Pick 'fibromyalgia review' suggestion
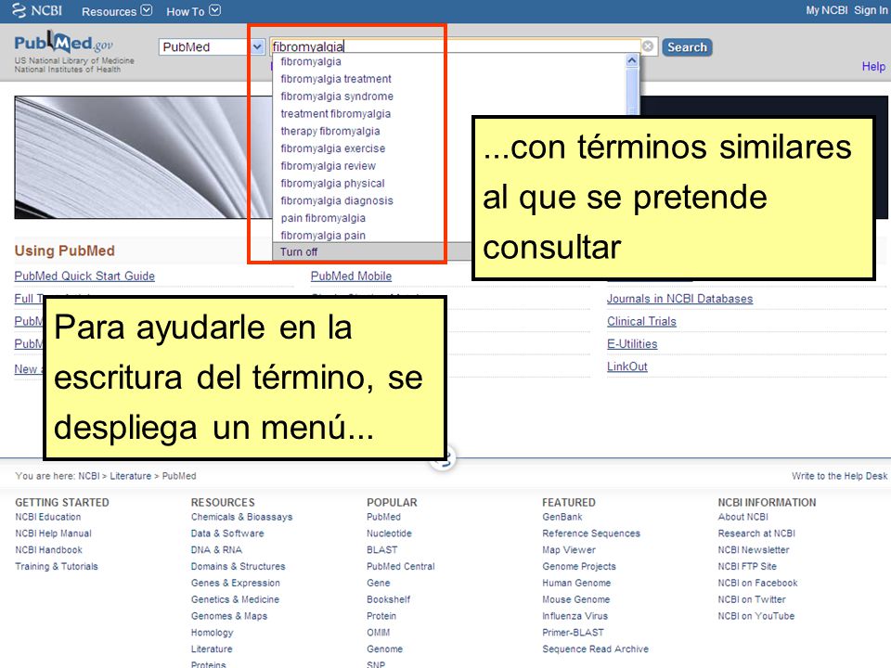 (328, 166)
